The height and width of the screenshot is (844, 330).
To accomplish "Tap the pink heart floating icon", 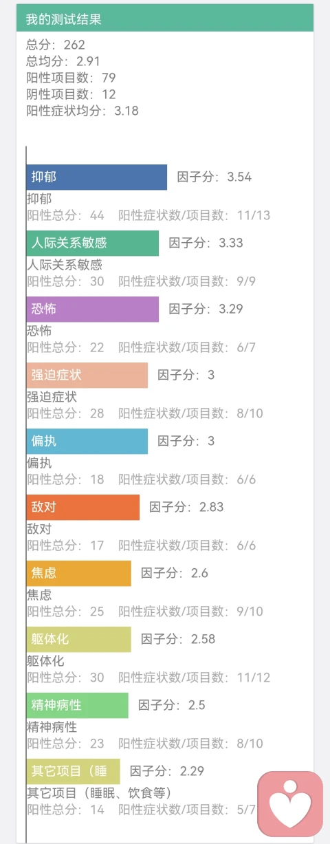I will tap(290, 803).
